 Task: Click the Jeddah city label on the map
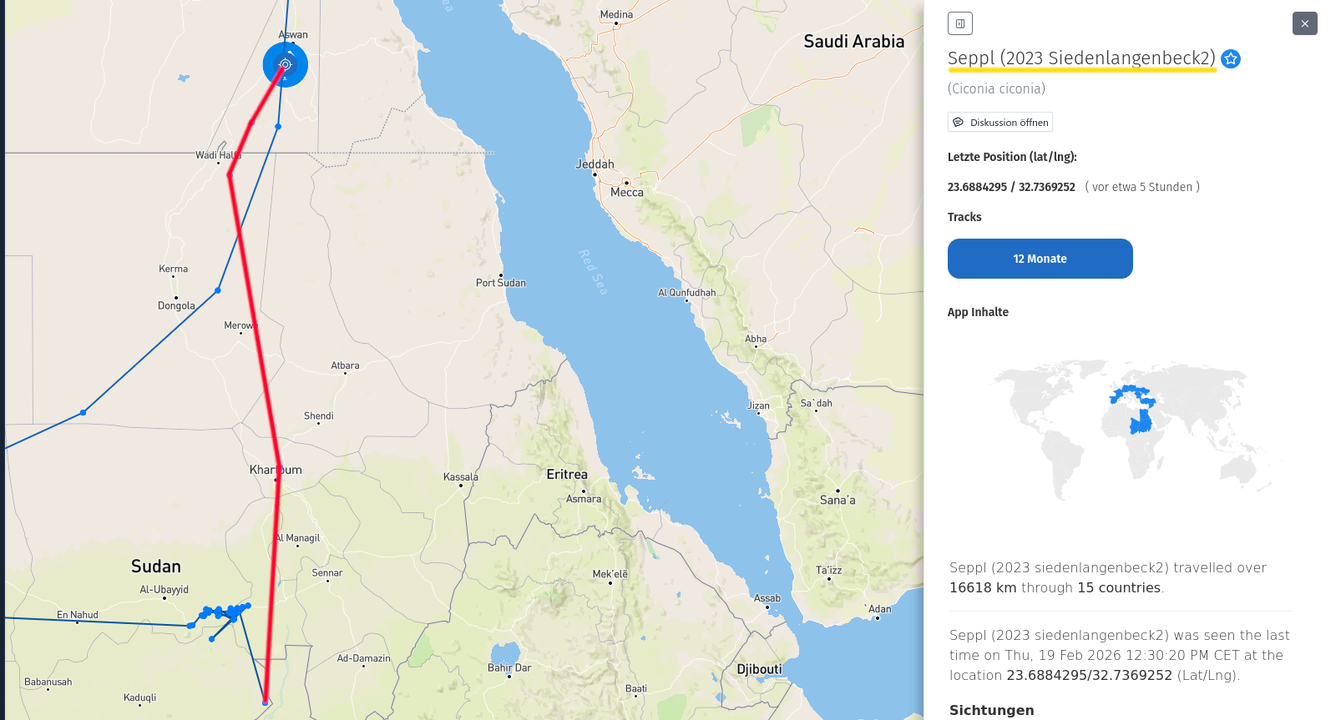[595, 164]
